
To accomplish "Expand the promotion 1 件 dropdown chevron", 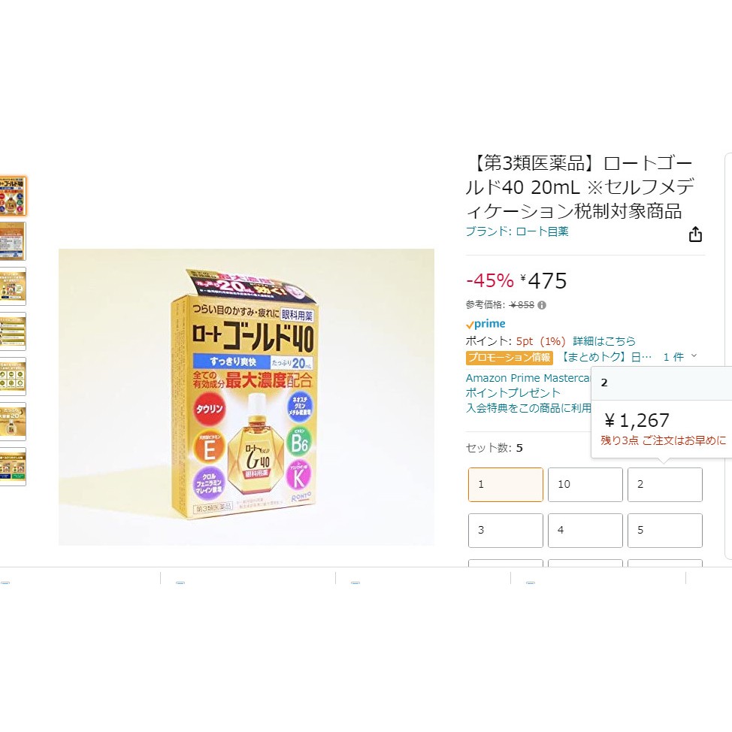I will (x=694, y=356).
